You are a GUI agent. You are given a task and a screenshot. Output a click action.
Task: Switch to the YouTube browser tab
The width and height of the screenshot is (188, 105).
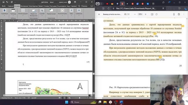pyautogui.click(x=107, y=4)
